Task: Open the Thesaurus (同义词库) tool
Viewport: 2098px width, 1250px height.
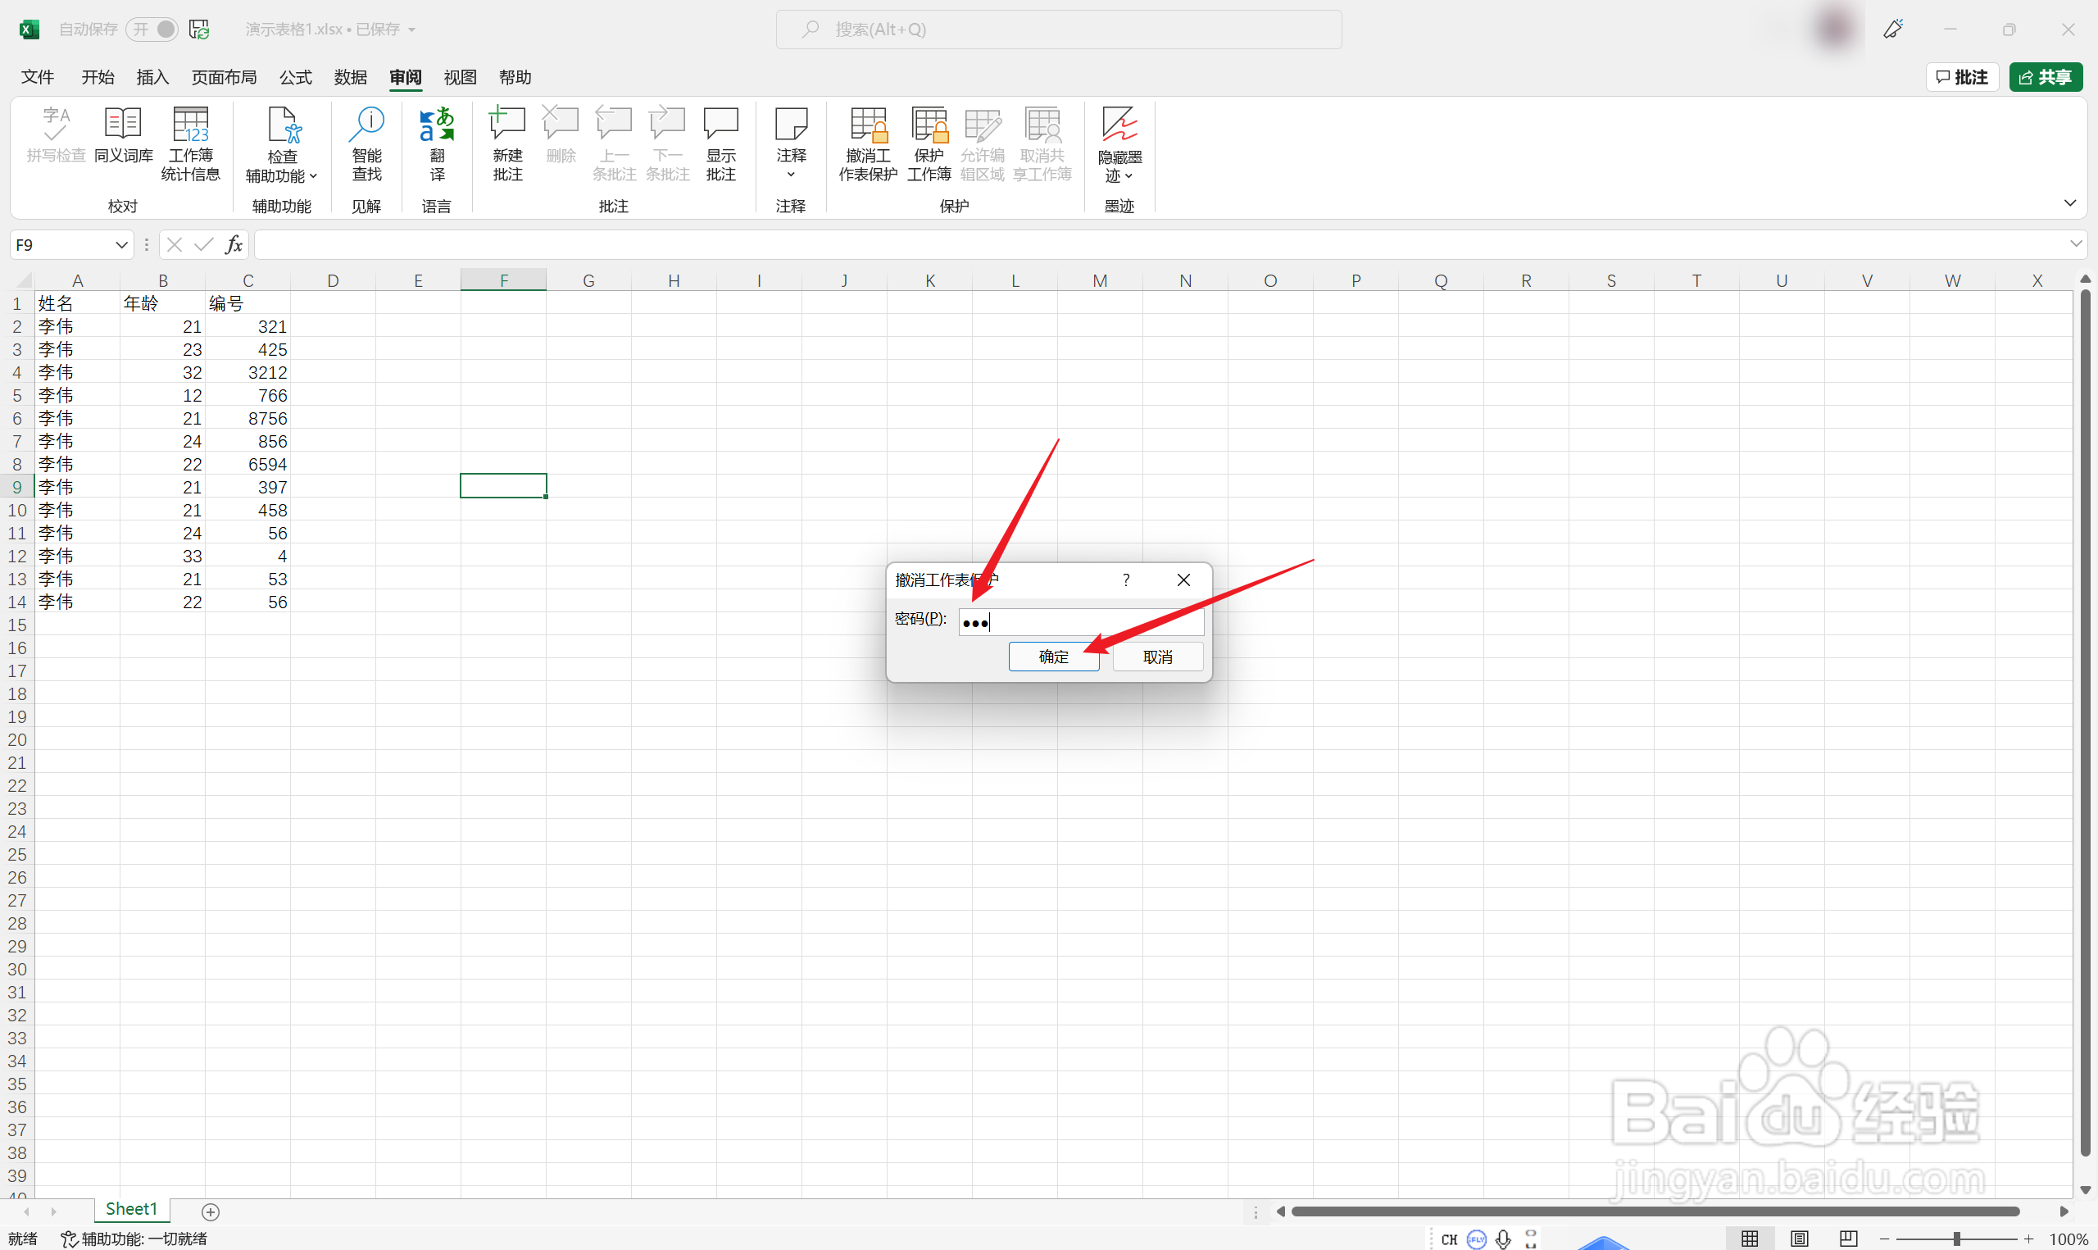Action: 123,133
